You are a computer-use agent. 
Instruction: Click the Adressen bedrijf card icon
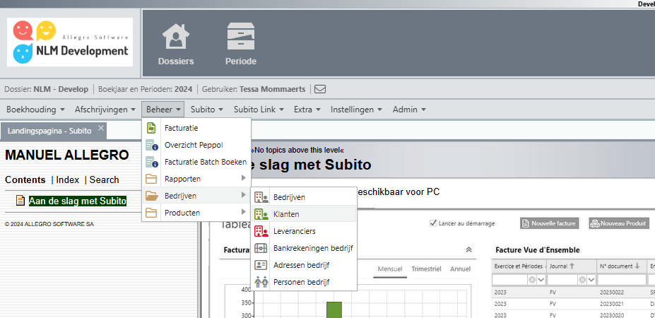[x=261, y=265]
